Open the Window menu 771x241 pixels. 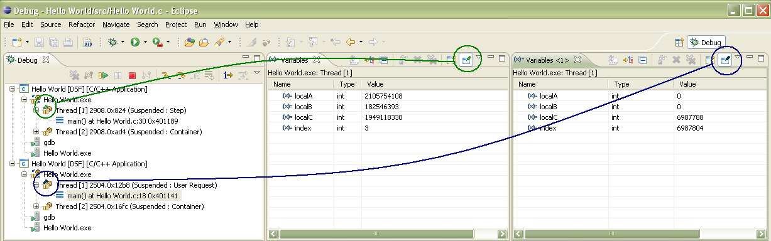226,24
